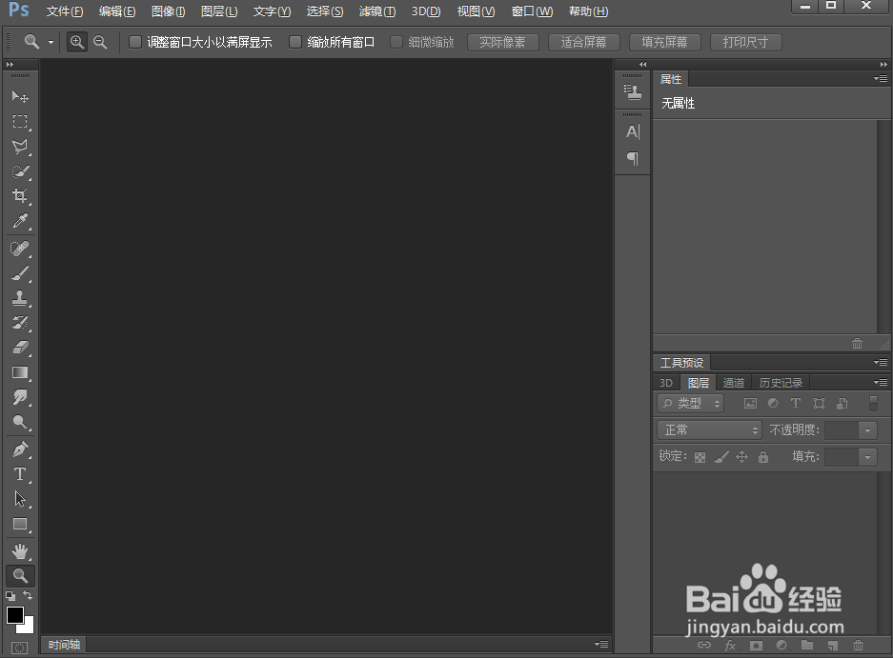Select the Dodge tool
The image size is (893, 658).
[x=20, y=422]
